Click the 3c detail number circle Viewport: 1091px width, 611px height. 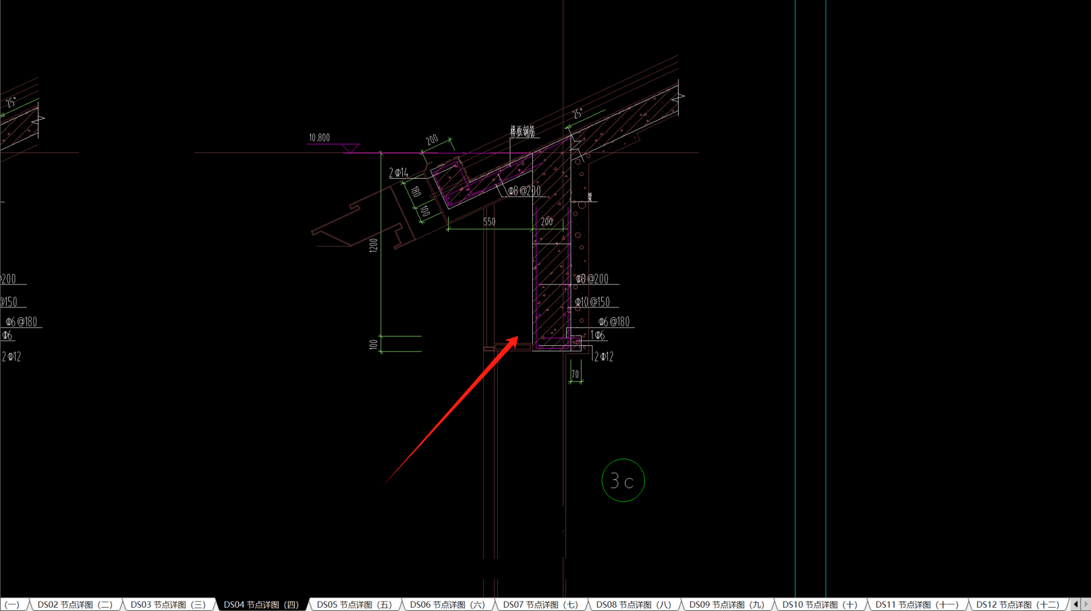pos(623,480)
